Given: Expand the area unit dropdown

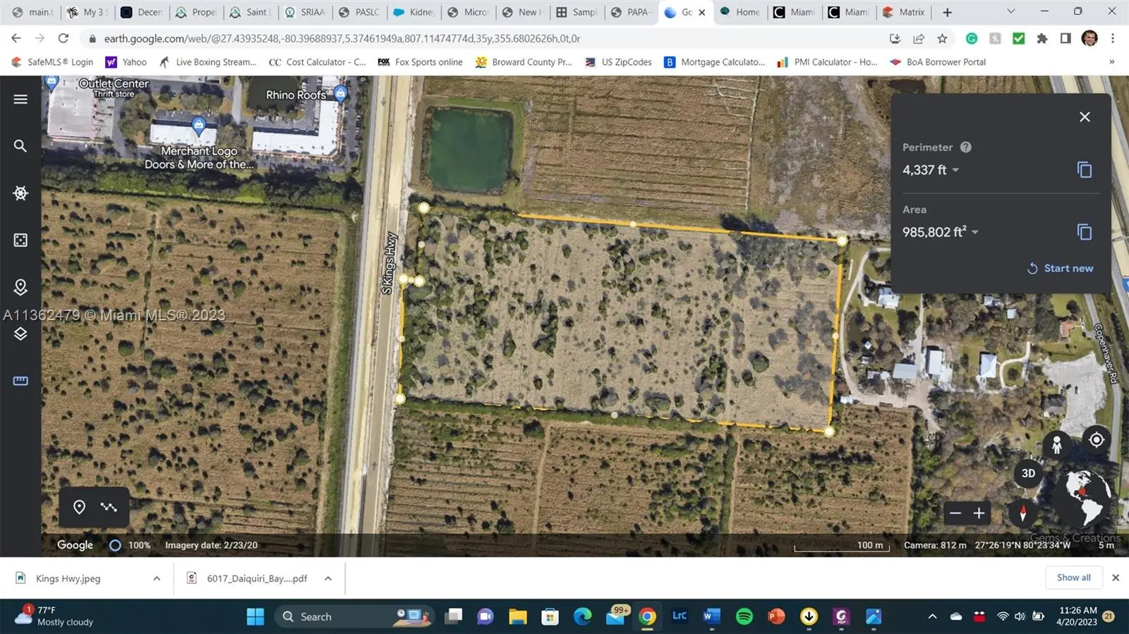Looking at the screenshot, I should point(974,232).
